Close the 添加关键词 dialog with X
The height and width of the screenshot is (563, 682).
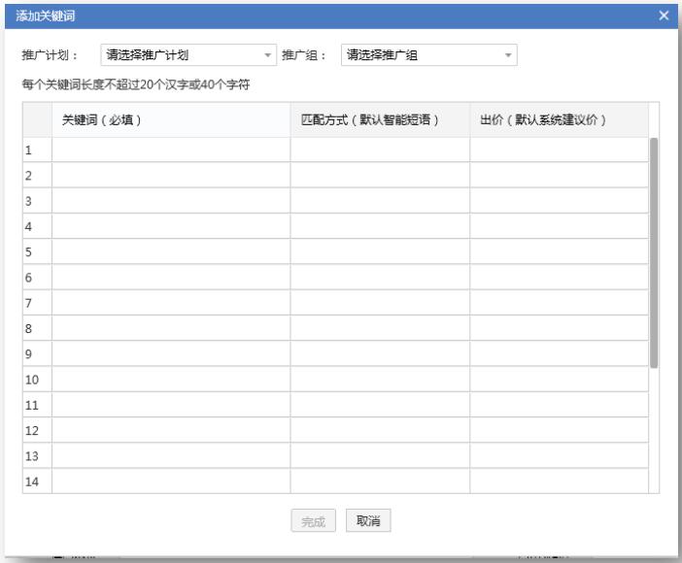click(664, 16)
